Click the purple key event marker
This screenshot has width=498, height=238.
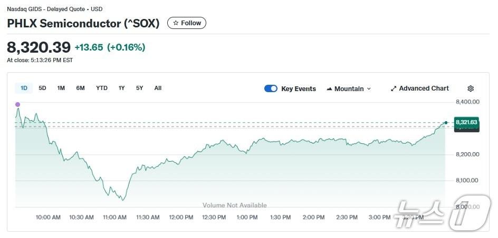[x=17, y=104]
